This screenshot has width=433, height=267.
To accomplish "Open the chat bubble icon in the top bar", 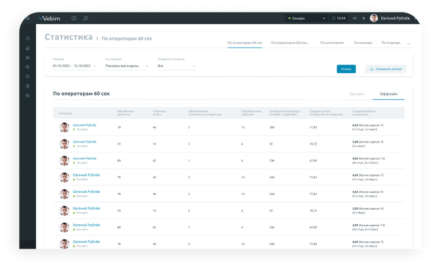I will coord(86,18).
